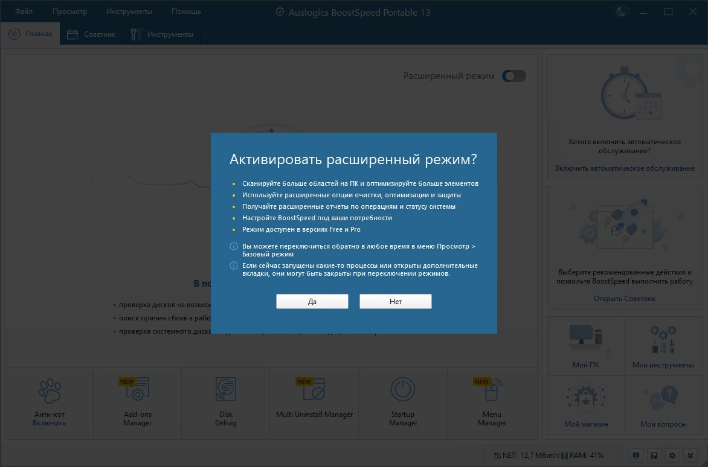Click the first status bar notification icon
This screenshot has height=467, width=708.
point(636,456)
